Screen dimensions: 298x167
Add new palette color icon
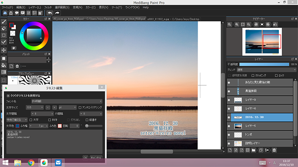pyautogui.click(x=11, y=66)
